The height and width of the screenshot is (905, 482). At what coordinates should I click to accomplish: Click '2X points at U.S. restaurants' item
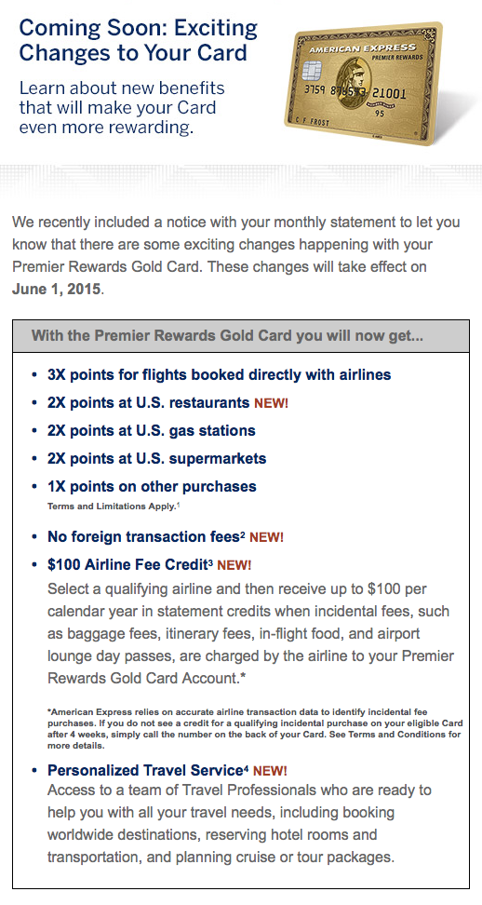[148, 403]
